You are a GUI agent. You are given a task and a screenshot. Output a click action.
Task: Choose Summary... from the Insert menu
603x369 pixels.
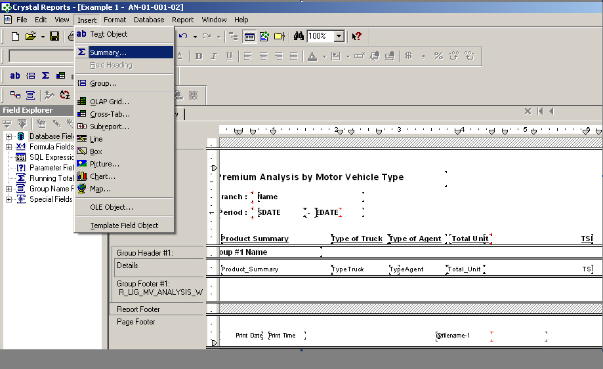coord(124,52)
